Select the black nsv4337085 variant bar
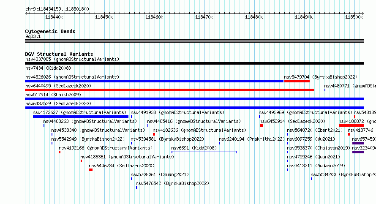This screenshot has width=376, height=204. click(x=194, y=63)
